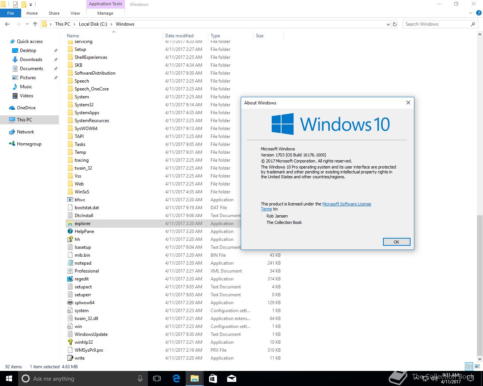Expand chevron after This PC in address bar
Screen dimensions: 483x386
click(x=74, y=24)
